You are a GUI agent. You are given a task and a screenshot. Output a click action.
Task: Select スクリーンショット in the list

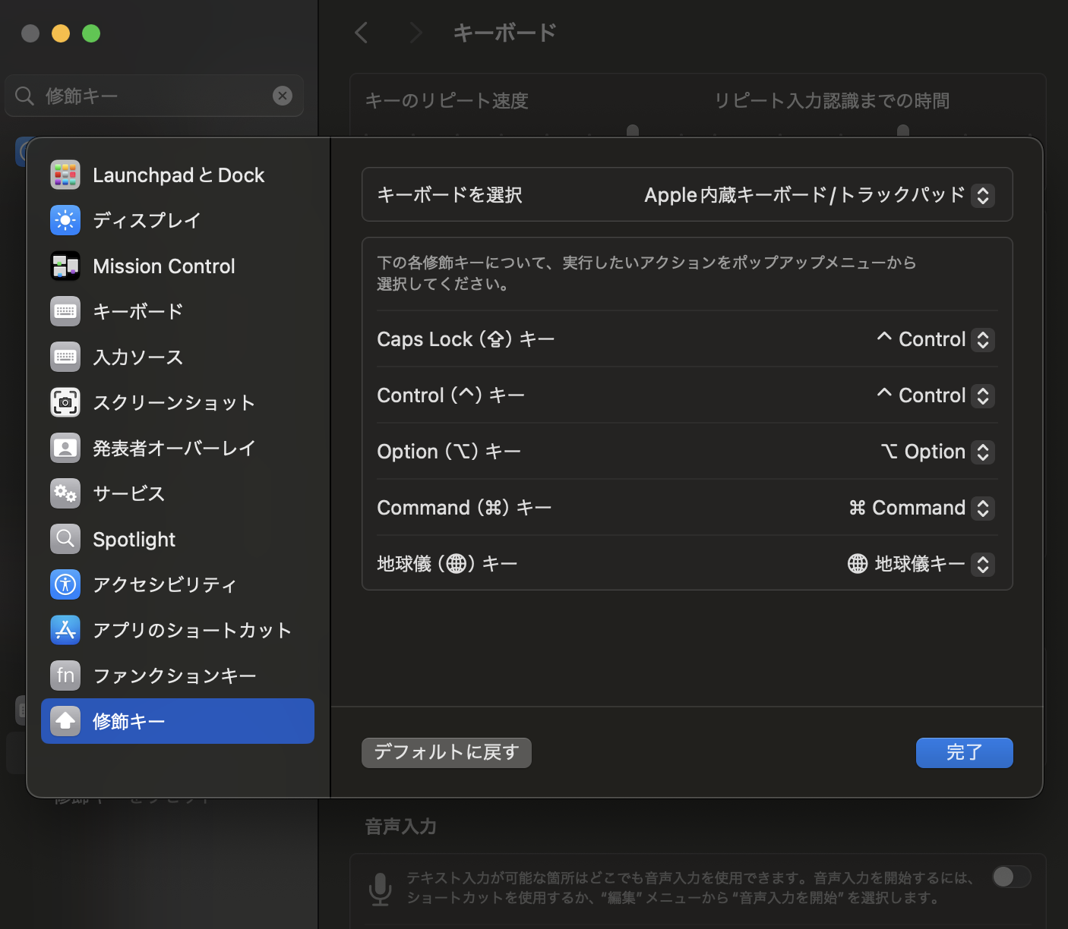click(178, 402)
